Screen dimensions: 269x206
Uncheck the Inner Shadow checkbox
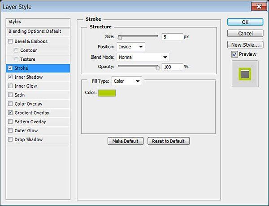10,77
